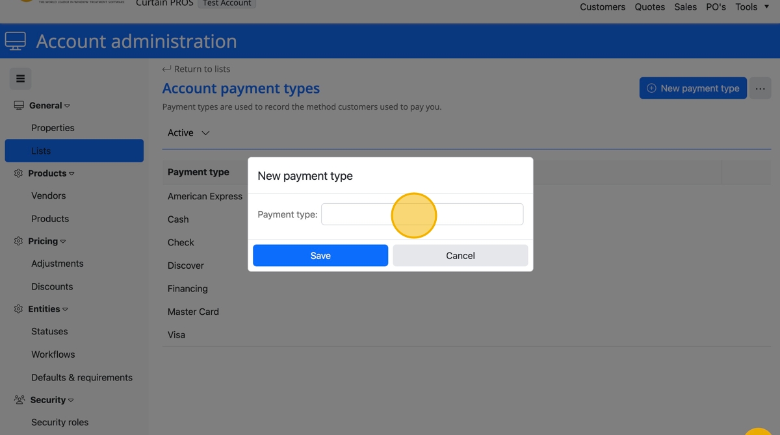This screenshot has height=435, width=780.
Task: Open Security roles in the sidebar
Action: [x=60, y=422]
